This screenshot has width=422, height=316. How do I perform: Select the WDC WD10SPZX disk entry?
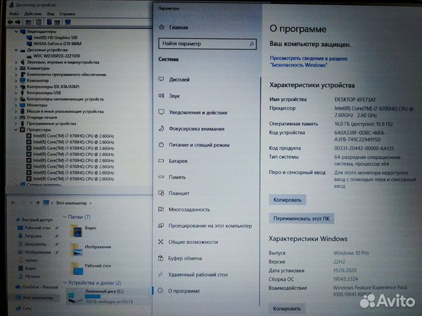56,56
